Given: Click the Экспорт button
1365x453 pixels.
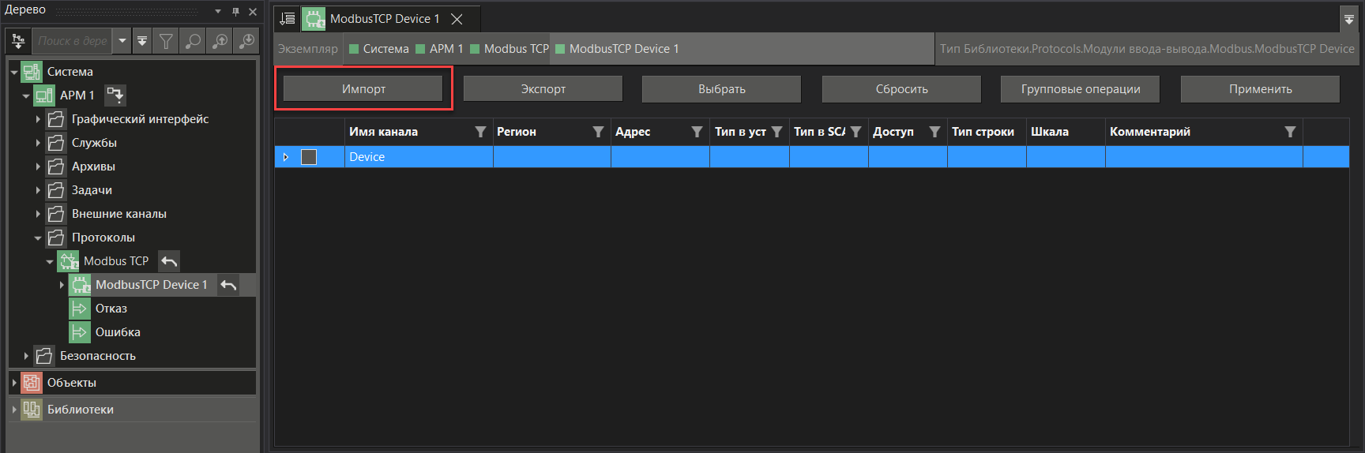Looking at the screenshot, I should [x=543, y=89].
